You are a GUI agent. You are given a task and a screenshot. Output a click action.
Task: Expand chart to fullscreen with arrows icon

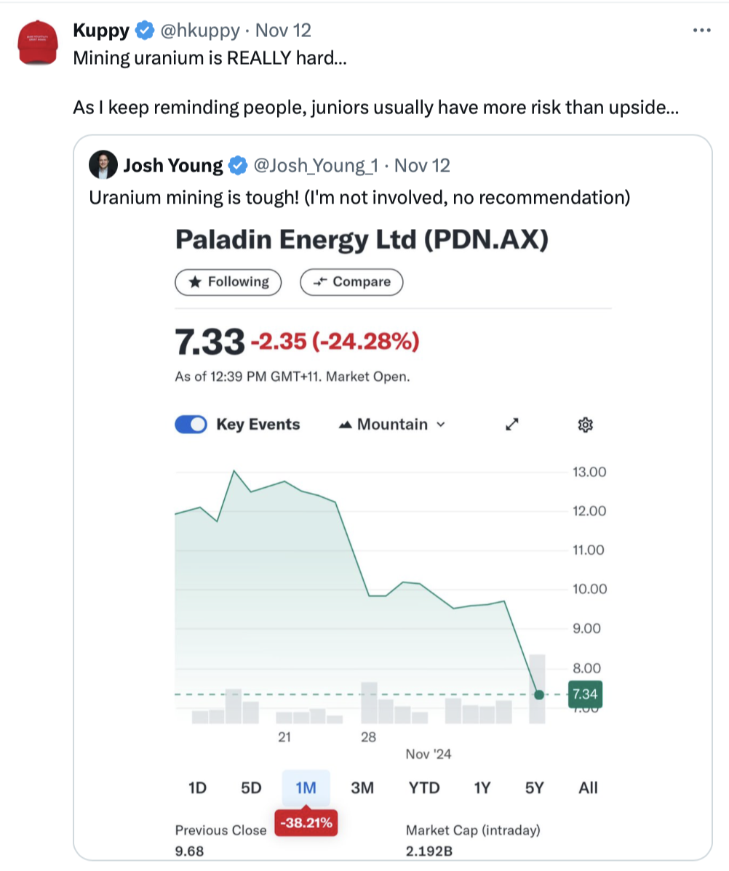click(512, 425)
